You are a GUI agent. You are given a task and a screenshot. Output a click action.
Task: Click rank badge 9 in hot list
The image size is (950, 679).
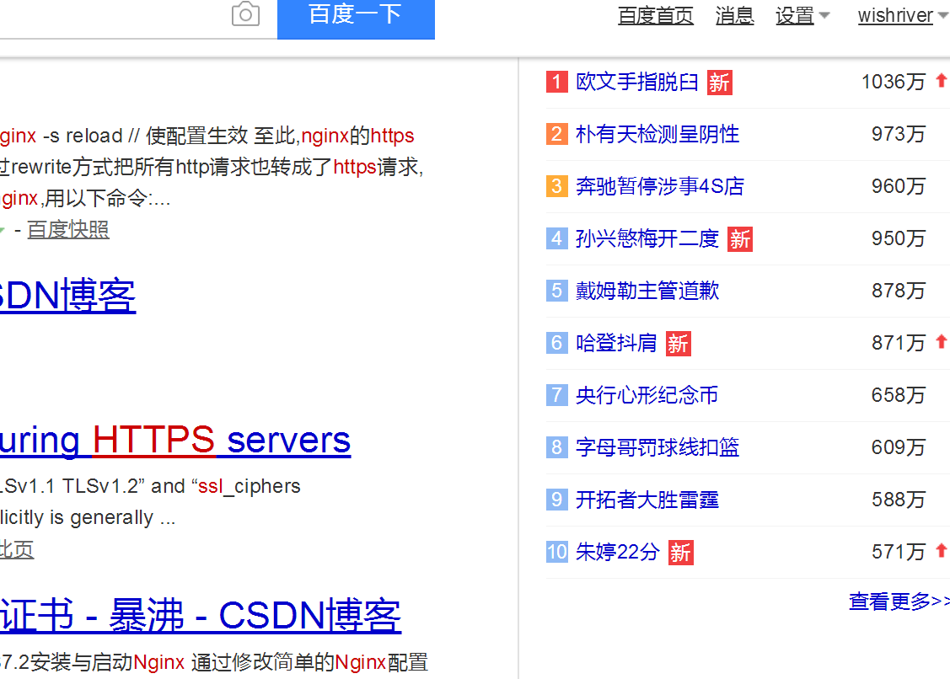(557, 499)
